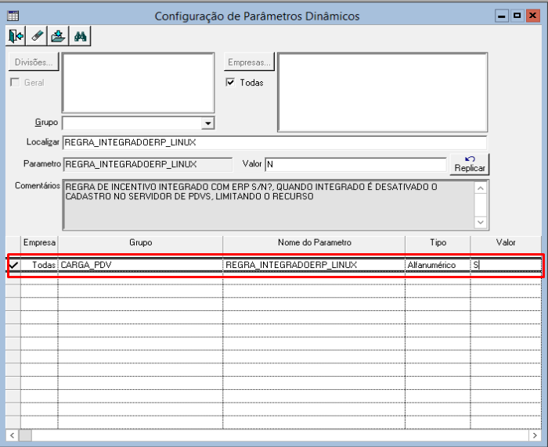Select the CARGA_PDV cell
The height and width of the screenshot is (447, 548).
pyautogui.click(x=140, y=265)
